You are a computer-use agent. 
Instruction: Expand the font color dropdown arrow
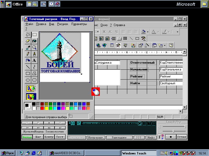158,32
